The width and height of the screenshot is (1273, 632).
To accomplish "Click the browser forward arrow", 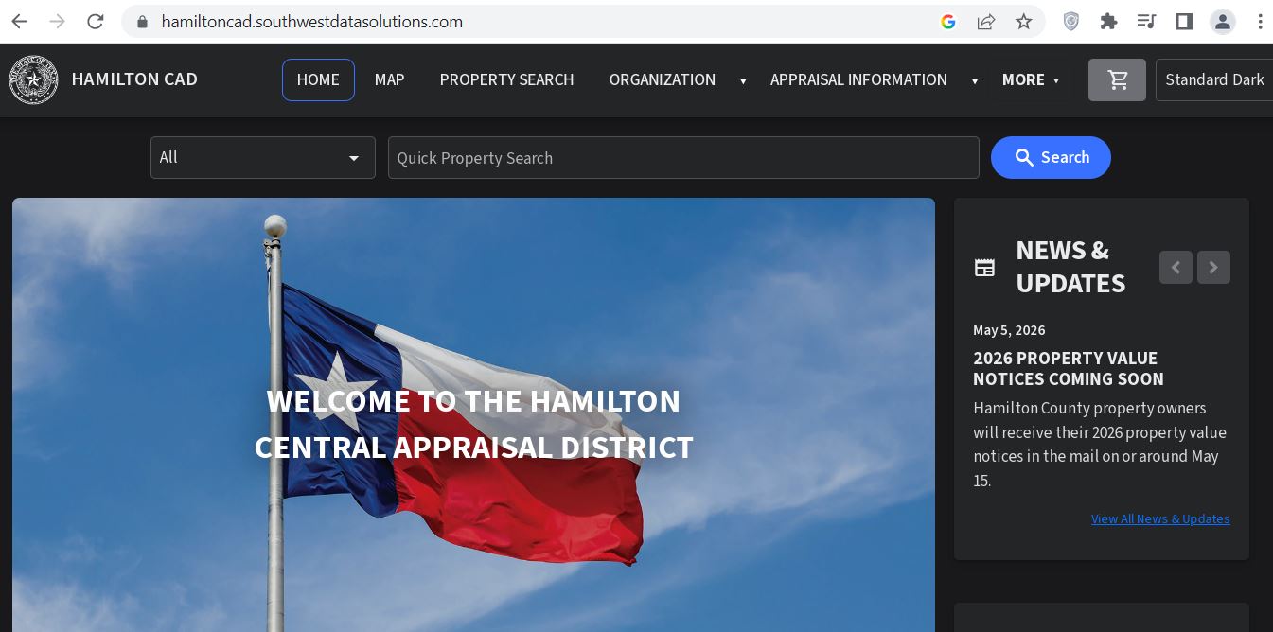I will coord(58,21).
